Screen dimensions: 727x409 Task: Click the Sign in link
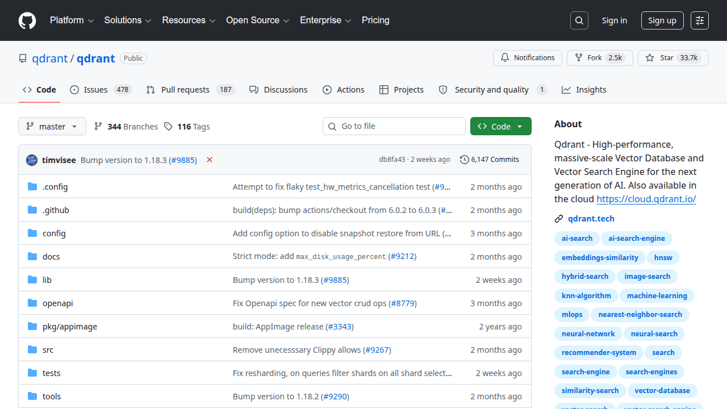pyautogui.click(x=615, y=20)
